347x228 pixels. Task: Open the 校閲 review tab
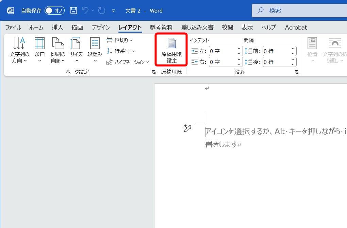[x=227, y=27]
